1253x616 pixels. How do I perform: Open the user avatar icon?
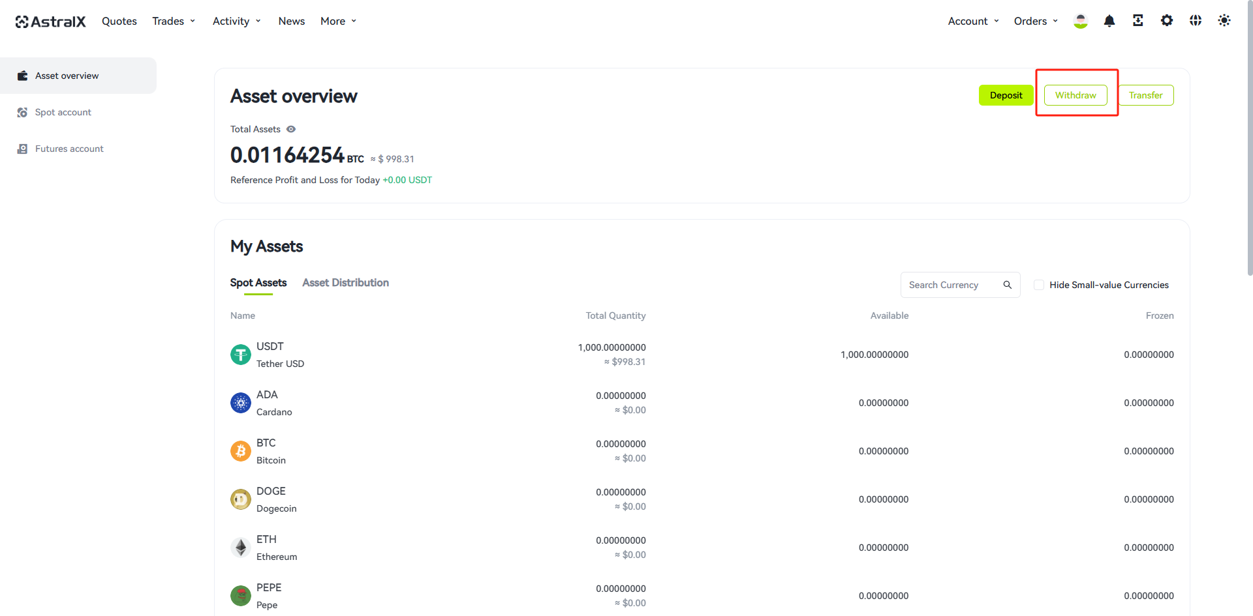tap(1081, 21)
